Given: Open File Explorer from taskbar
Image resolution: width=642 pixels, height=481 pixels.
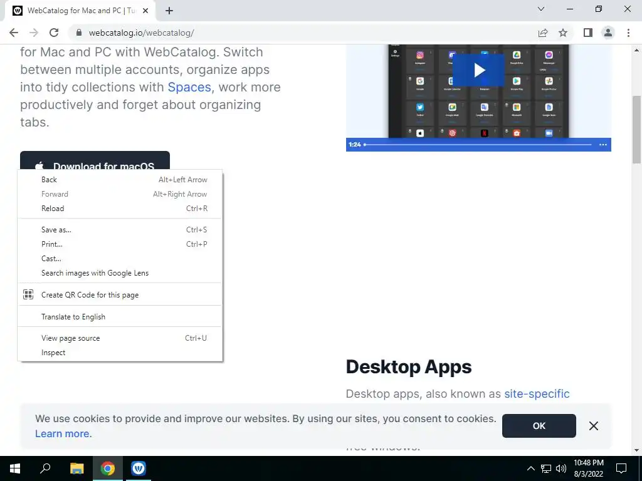Looking at the screenshot, I should point(76,468).
